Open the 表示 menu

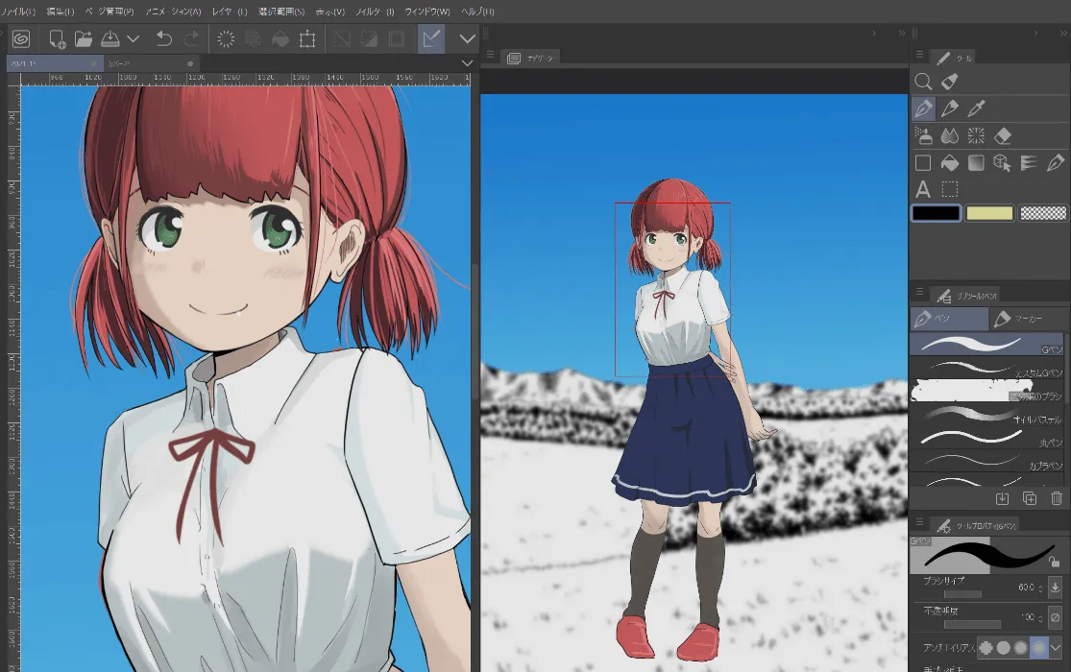(329, 12)
